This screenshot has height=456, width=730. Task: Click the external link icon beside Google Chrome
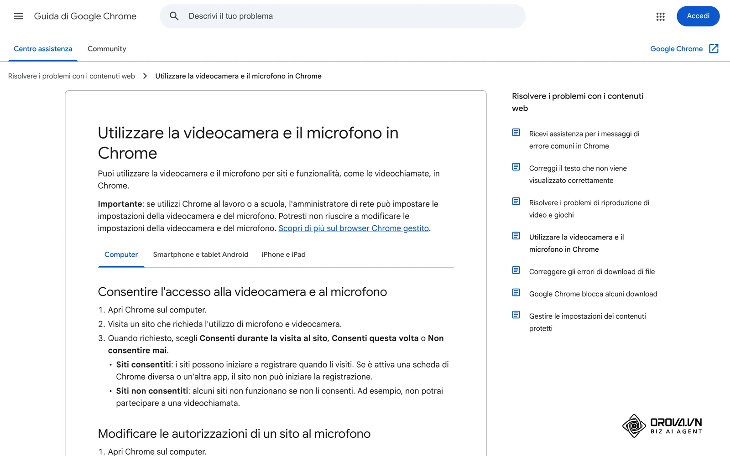(714, 49)
